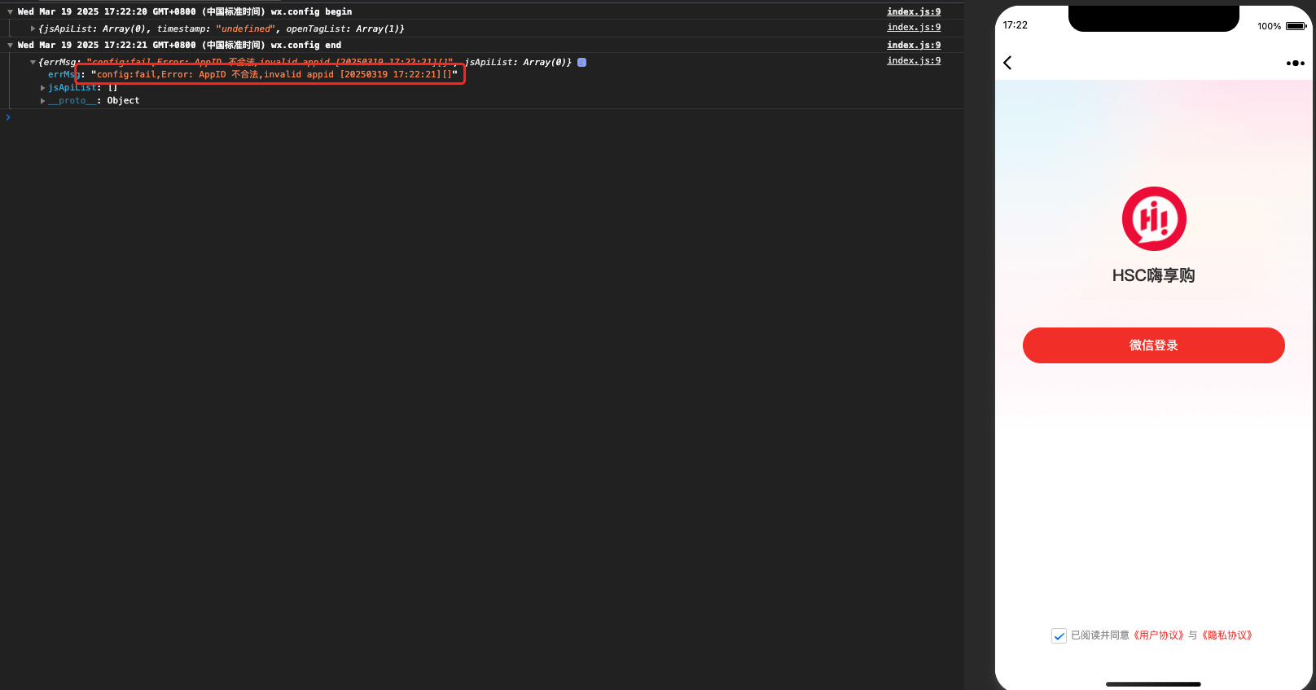Tap the HSC red Hi logo
Screen dimensions: 1316x690
tap(1154, 218)
